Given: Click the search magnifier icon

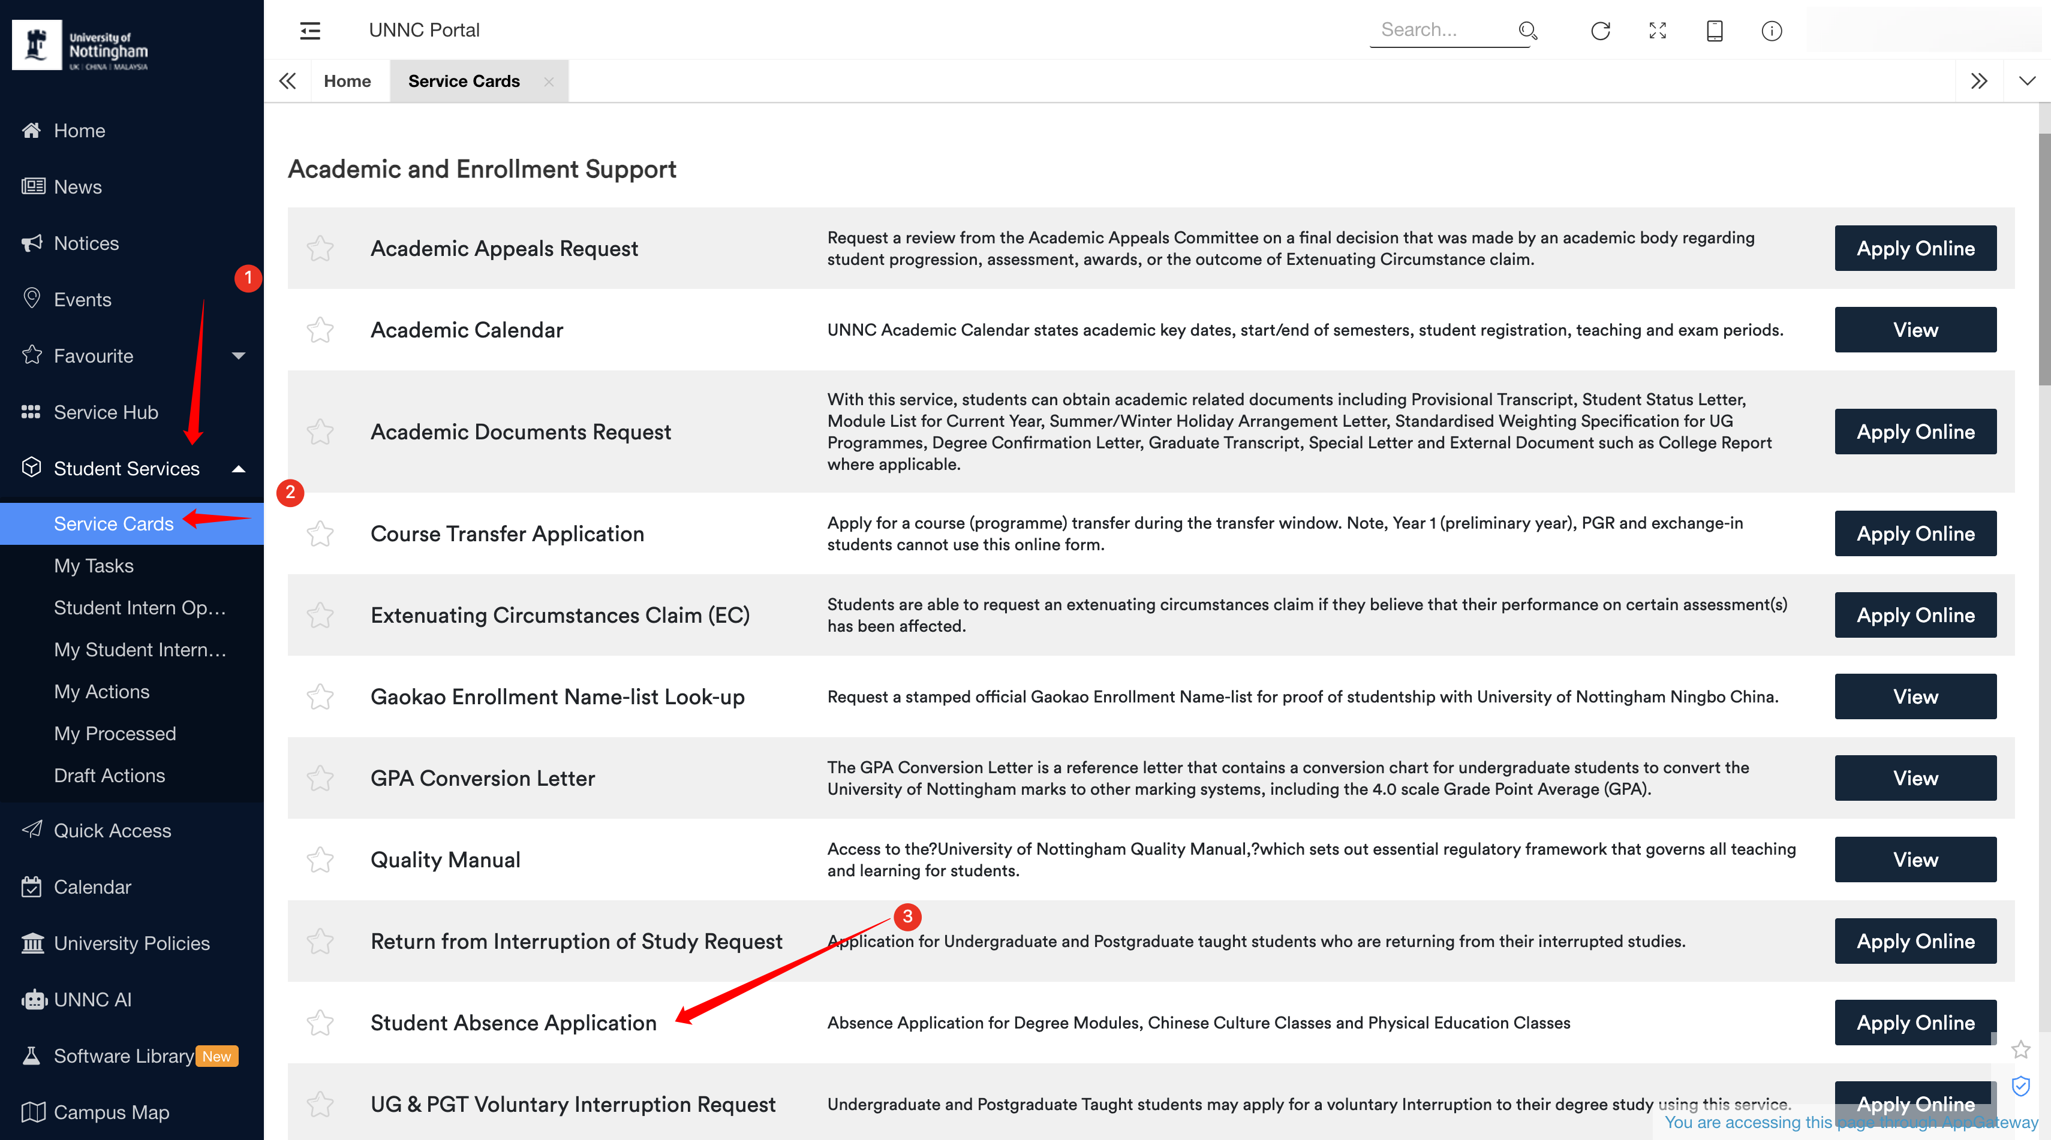Looking at the screenshot, I should click(x=1527, y=30).
